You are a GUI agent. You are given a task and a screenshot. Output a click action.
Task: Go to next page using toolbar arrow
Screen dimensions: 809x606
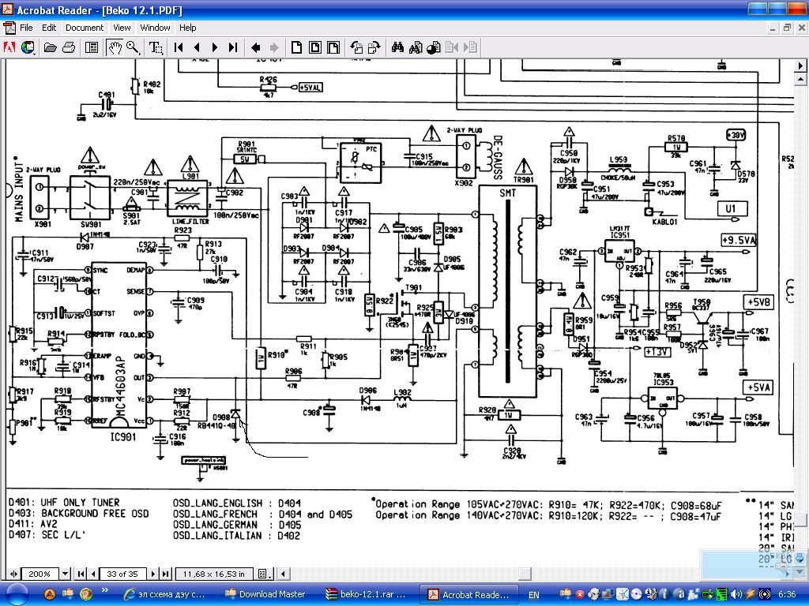214,47
